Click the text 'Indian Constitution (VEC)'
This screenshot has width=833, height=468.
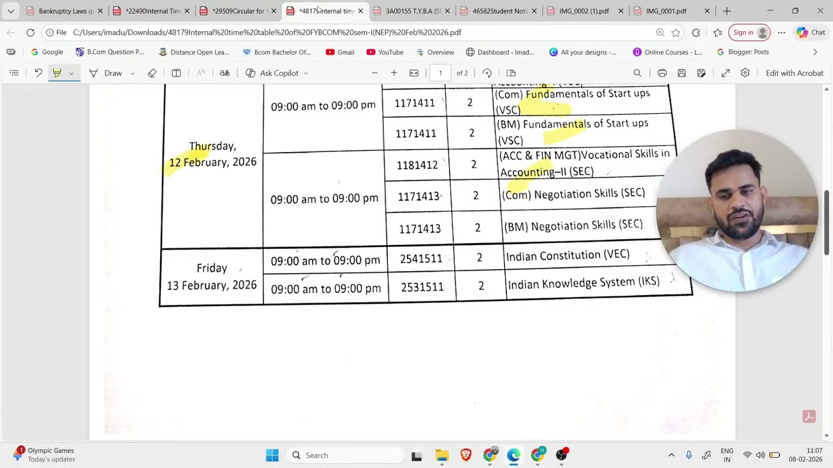pyautogui.click(x=567, y=255)
